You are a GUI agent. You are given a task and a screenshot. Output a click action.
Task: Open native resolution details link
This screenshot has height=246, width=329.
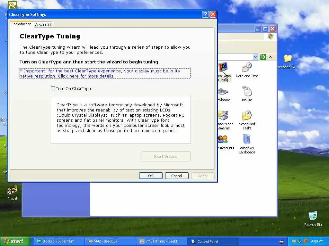pos(105,73)
